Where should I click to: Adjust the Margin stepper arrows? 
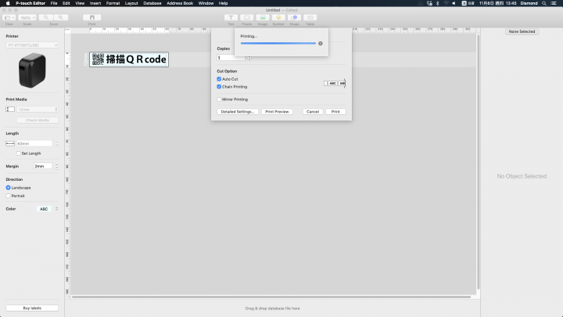pos(57,166)
